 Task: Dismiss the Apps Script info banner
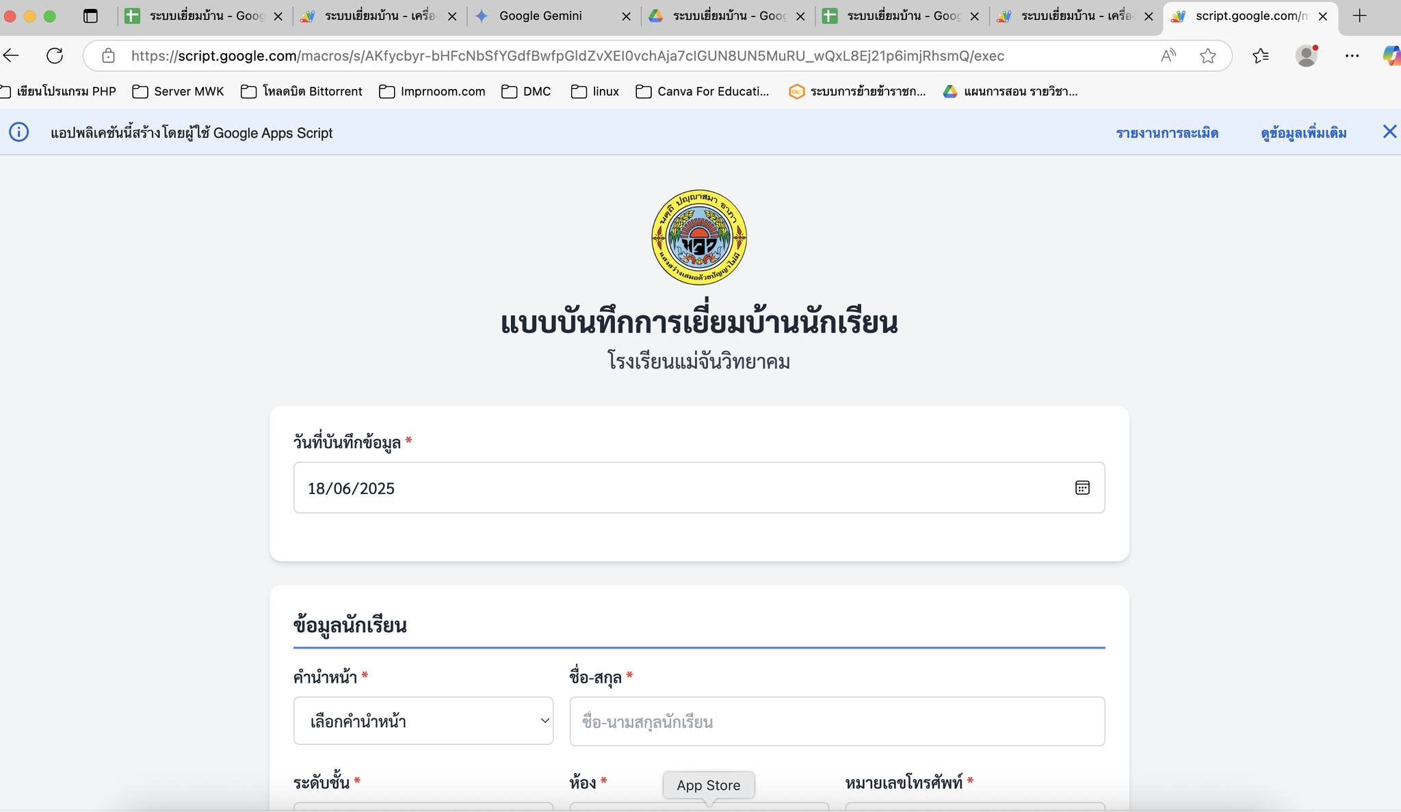click(1389, 131)
